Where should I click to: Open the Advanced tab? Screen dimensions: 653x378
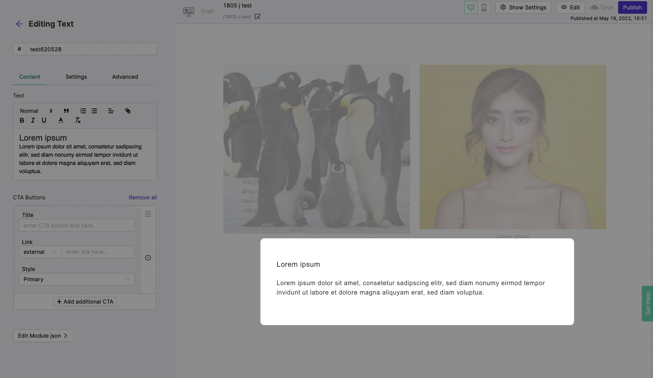coord(125,77)
